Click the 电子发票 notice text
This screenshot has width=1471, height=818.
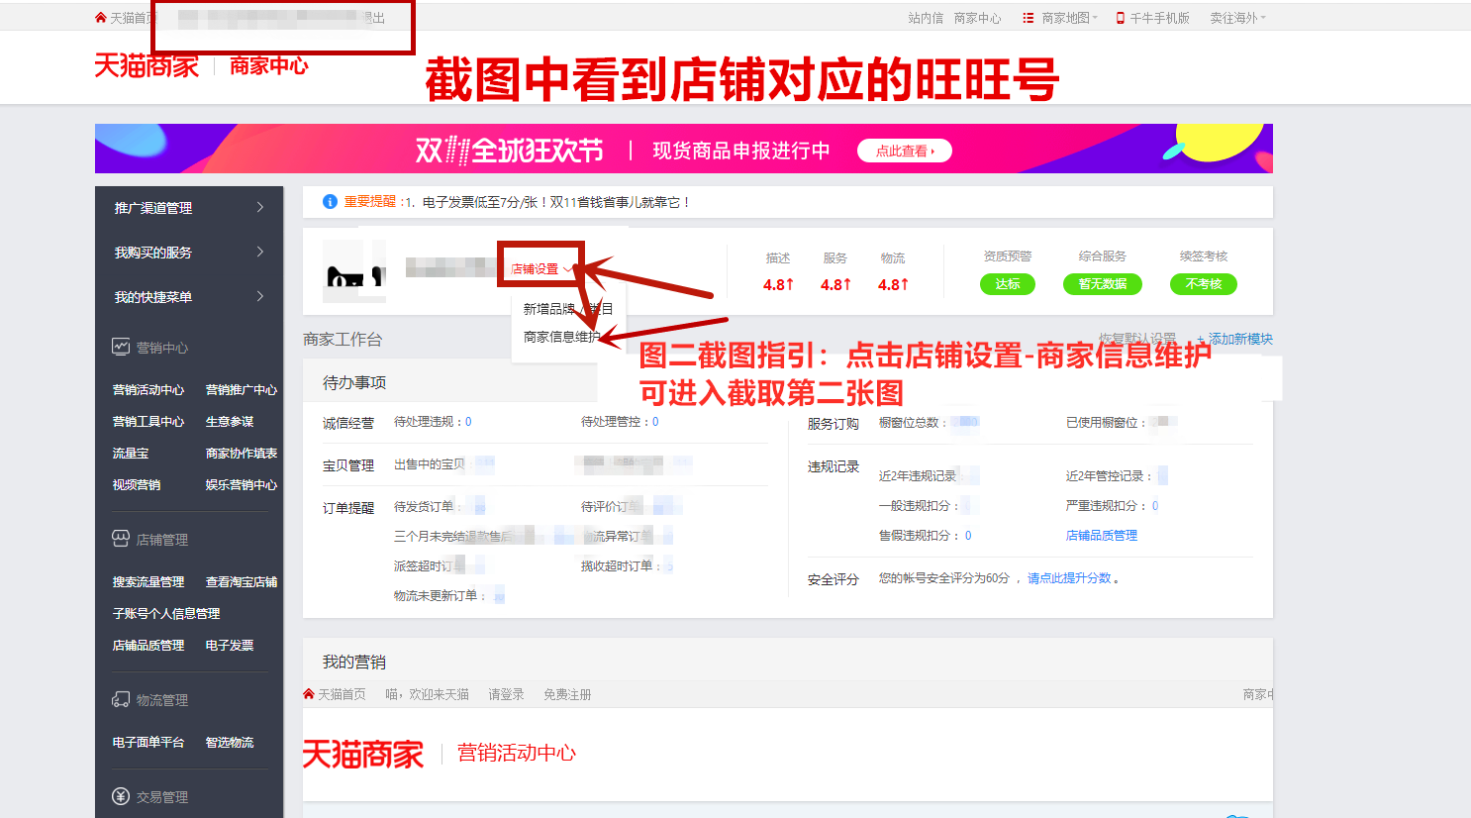point(555,202)
